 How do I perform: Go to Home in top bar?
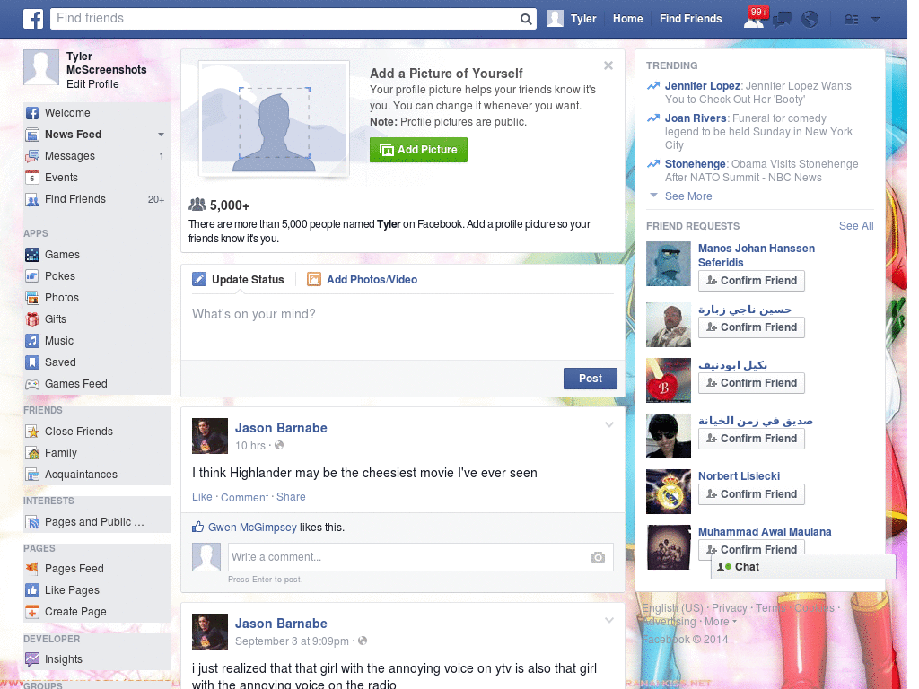[x=627, y=19]
